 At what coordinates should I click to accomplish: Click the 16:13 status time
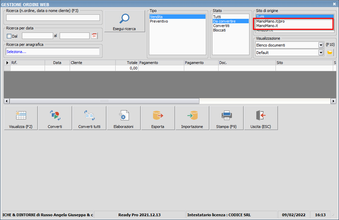coord(320,215)
